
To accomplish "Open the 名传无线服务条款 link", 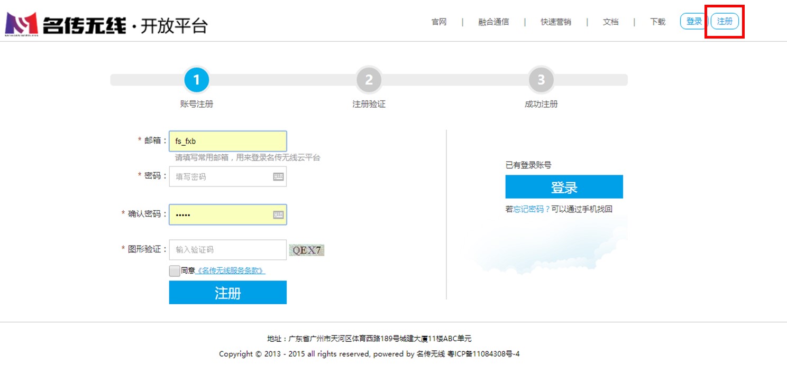I will tap(230, 271).
